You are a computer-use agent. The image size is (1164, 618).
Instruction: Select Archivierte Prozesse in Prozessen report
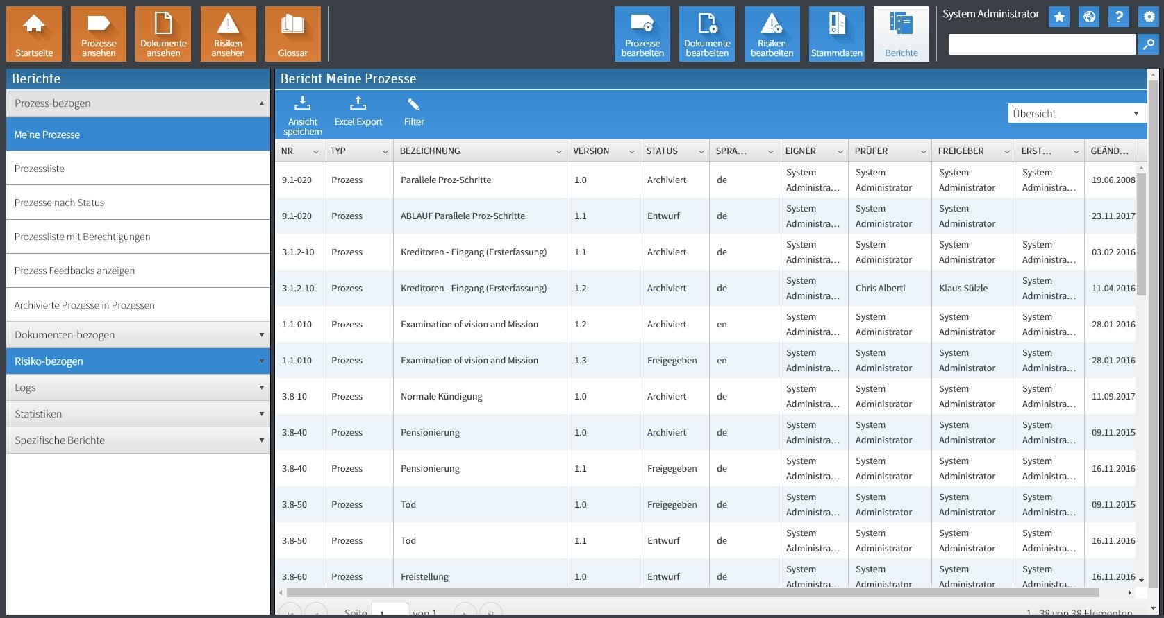pyautogui.click(x=138, y=305)
